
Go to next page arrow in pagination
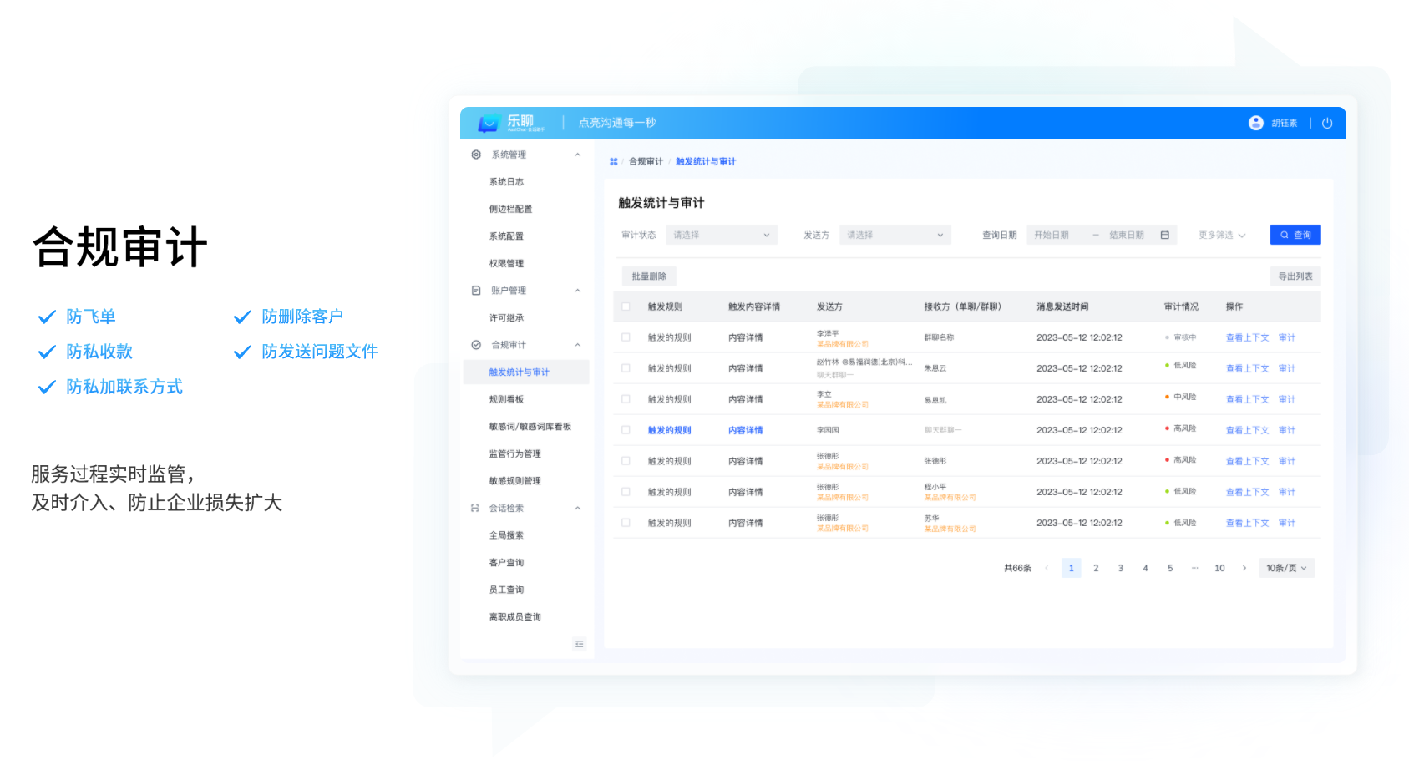coord(1244,568)
